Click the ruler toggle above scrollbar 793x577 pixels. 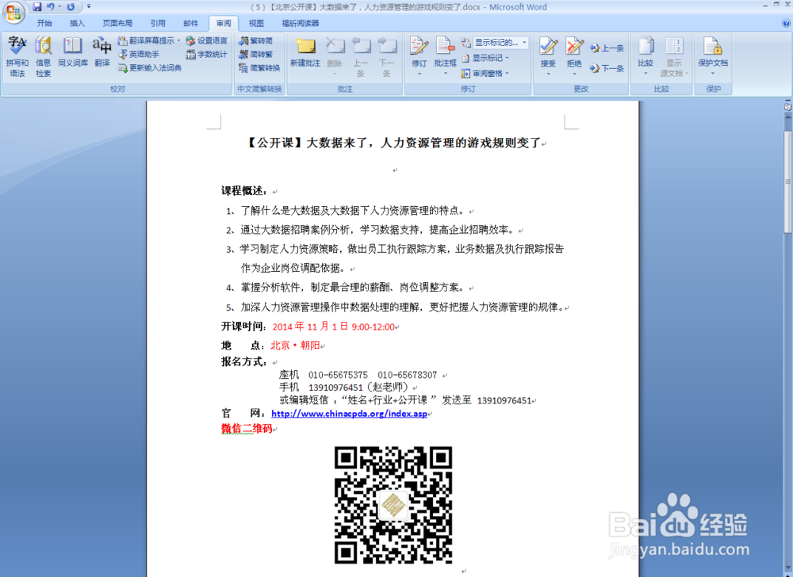click(x=788, y=106)
